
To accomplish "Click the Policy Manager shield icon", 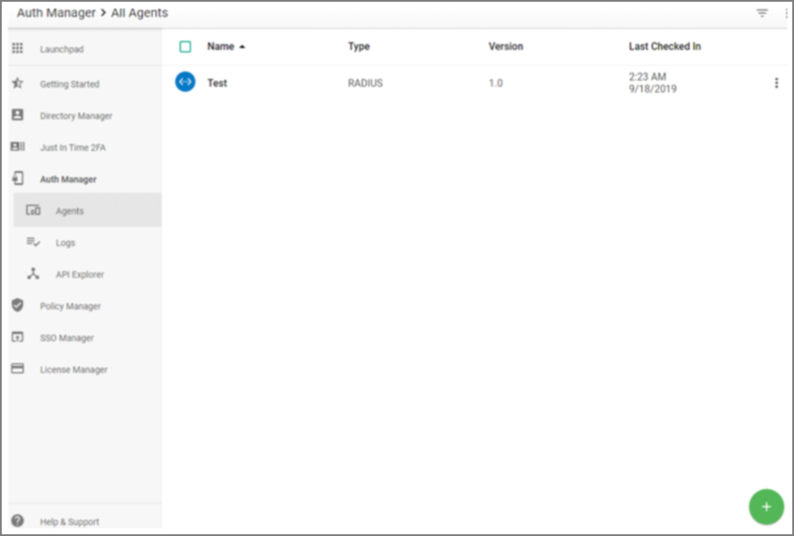I will 18,306.
